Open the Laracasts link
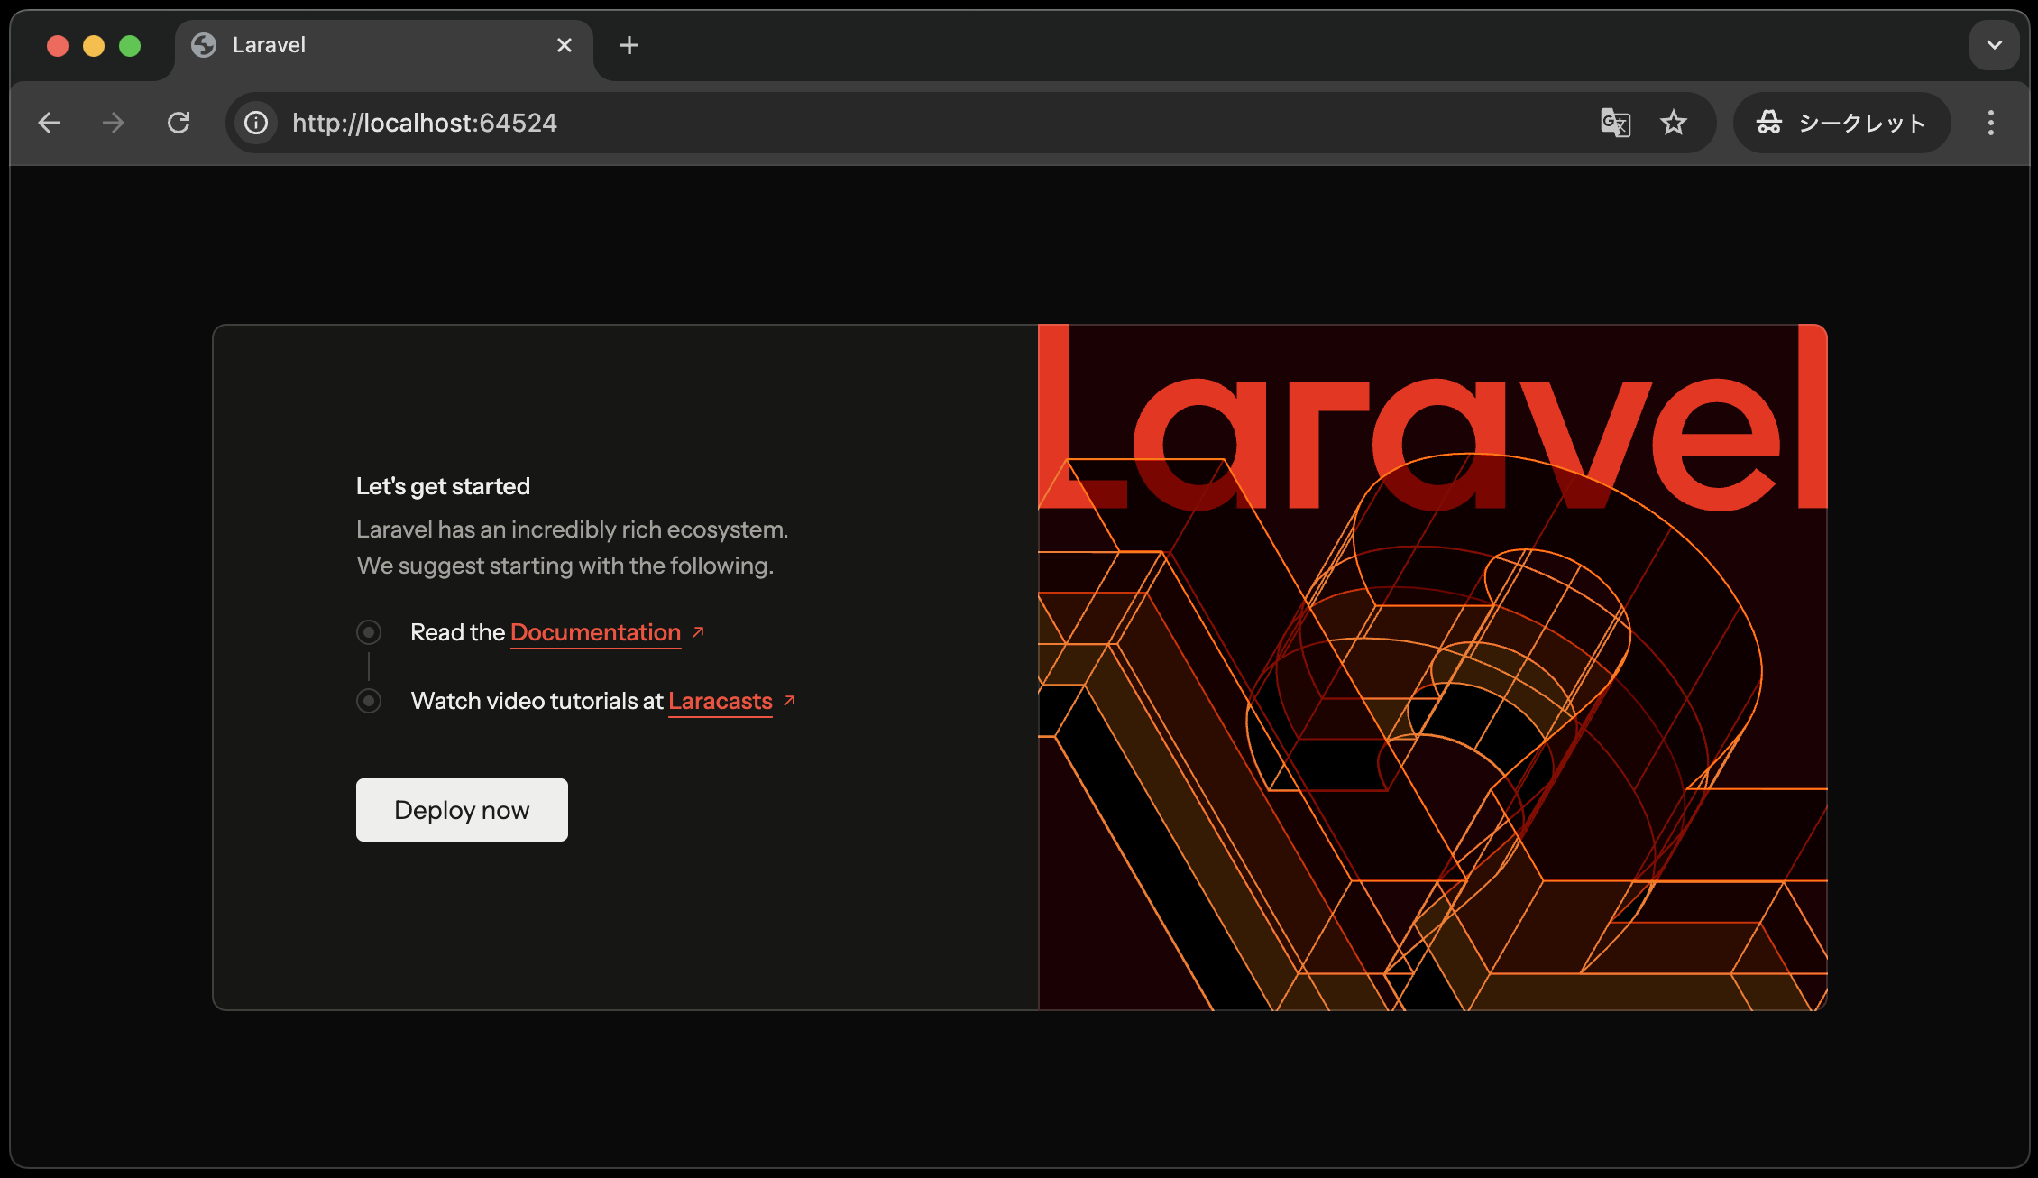Image resolution: width=2038 pixels, height=1178 pixels. pos(720,702)
